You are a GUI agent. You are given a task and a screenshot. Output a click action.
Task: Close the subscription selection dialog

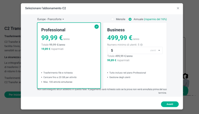pyautogui.click(x=178, y=8)
